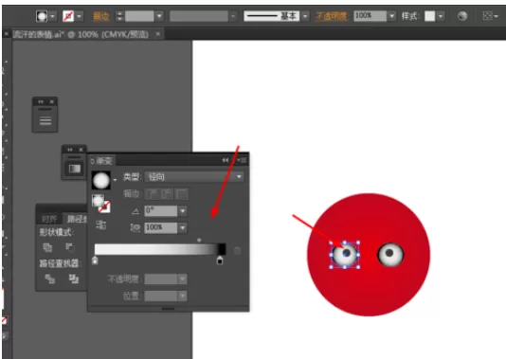Click the divide pathfinder icon
Image resolution: width=506 pixels, height=359 pixels.
(x=49, y=278)
